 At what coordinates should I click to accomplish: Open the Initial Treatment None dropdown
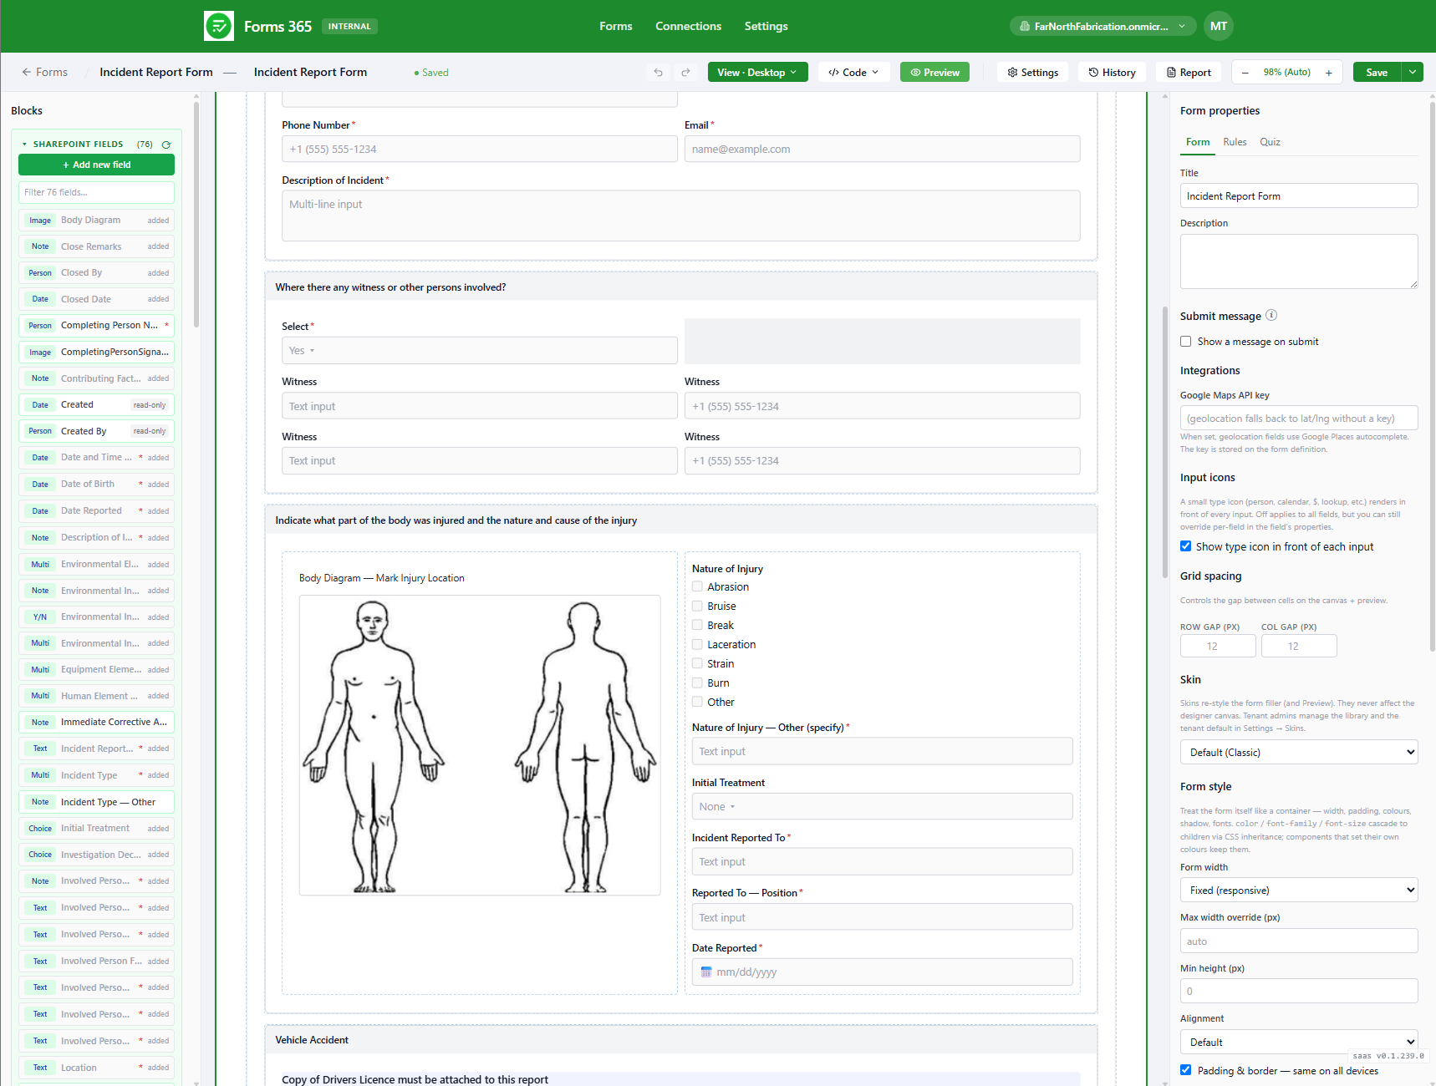[882, 806]
